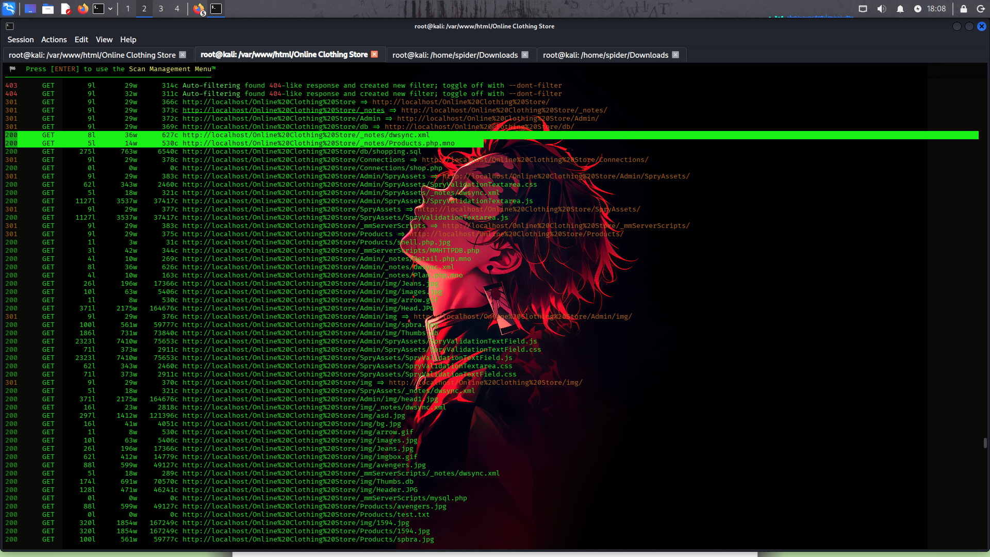Open the display settings tray icon

(x=863, y=9)
